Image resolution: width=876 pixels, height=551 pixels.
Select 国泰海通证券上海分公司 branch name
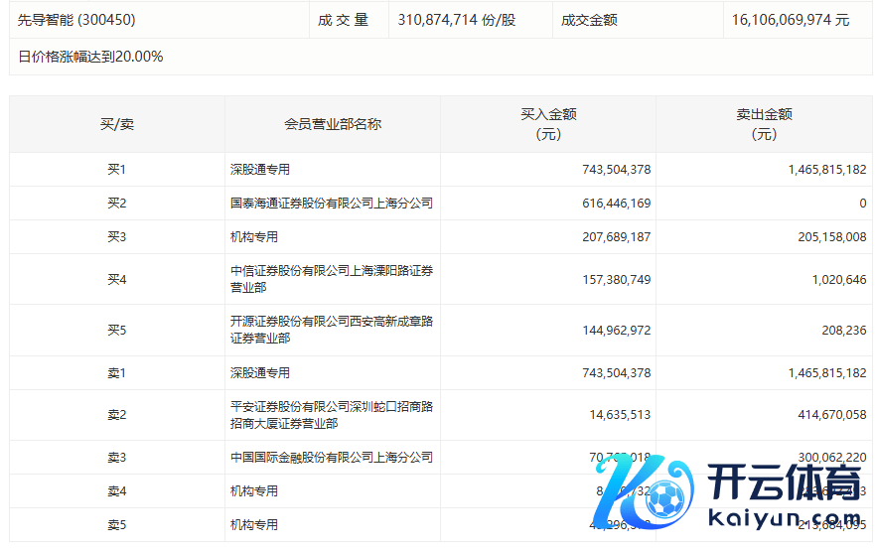332,203
